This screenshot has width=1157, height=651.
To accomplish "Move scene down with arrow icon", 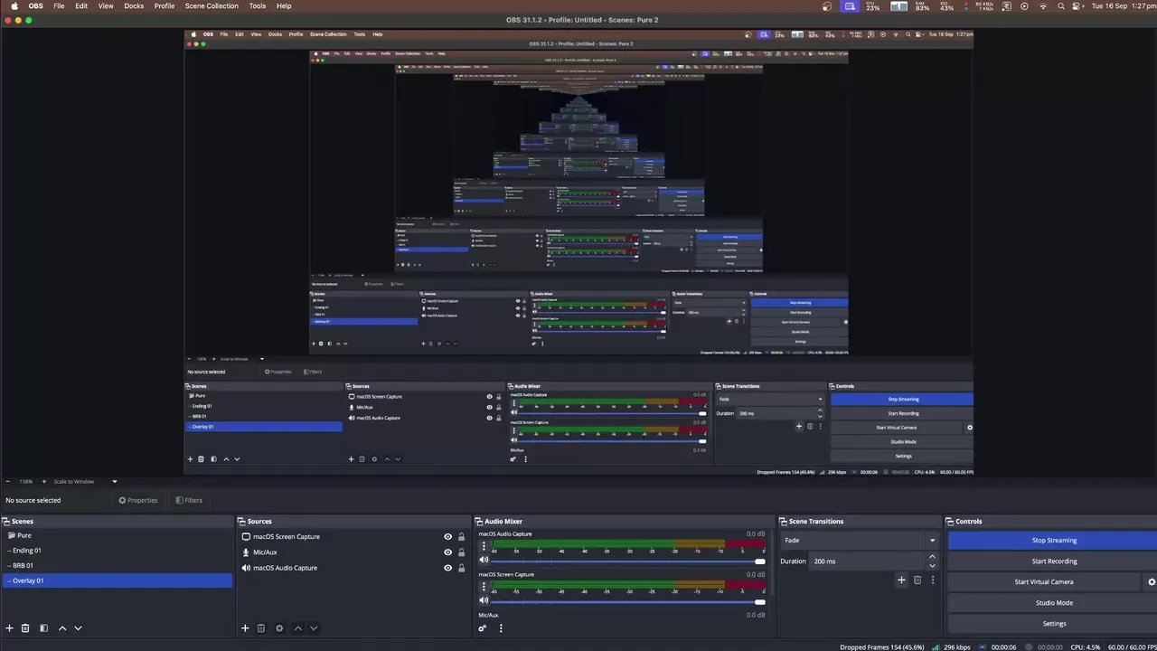I will pos(78,627).
